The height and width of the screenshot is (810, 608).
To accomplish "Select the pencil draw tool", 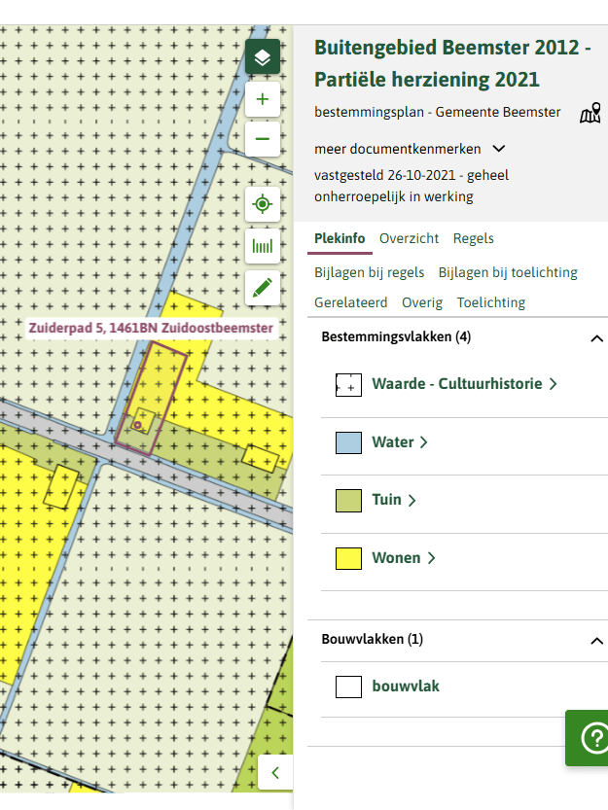I will point(262,288).
